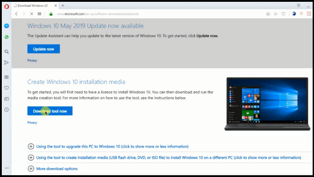The image size is (314, 177).
Task: Close the Download Windows 10 tab
Action: click(56, 5)
